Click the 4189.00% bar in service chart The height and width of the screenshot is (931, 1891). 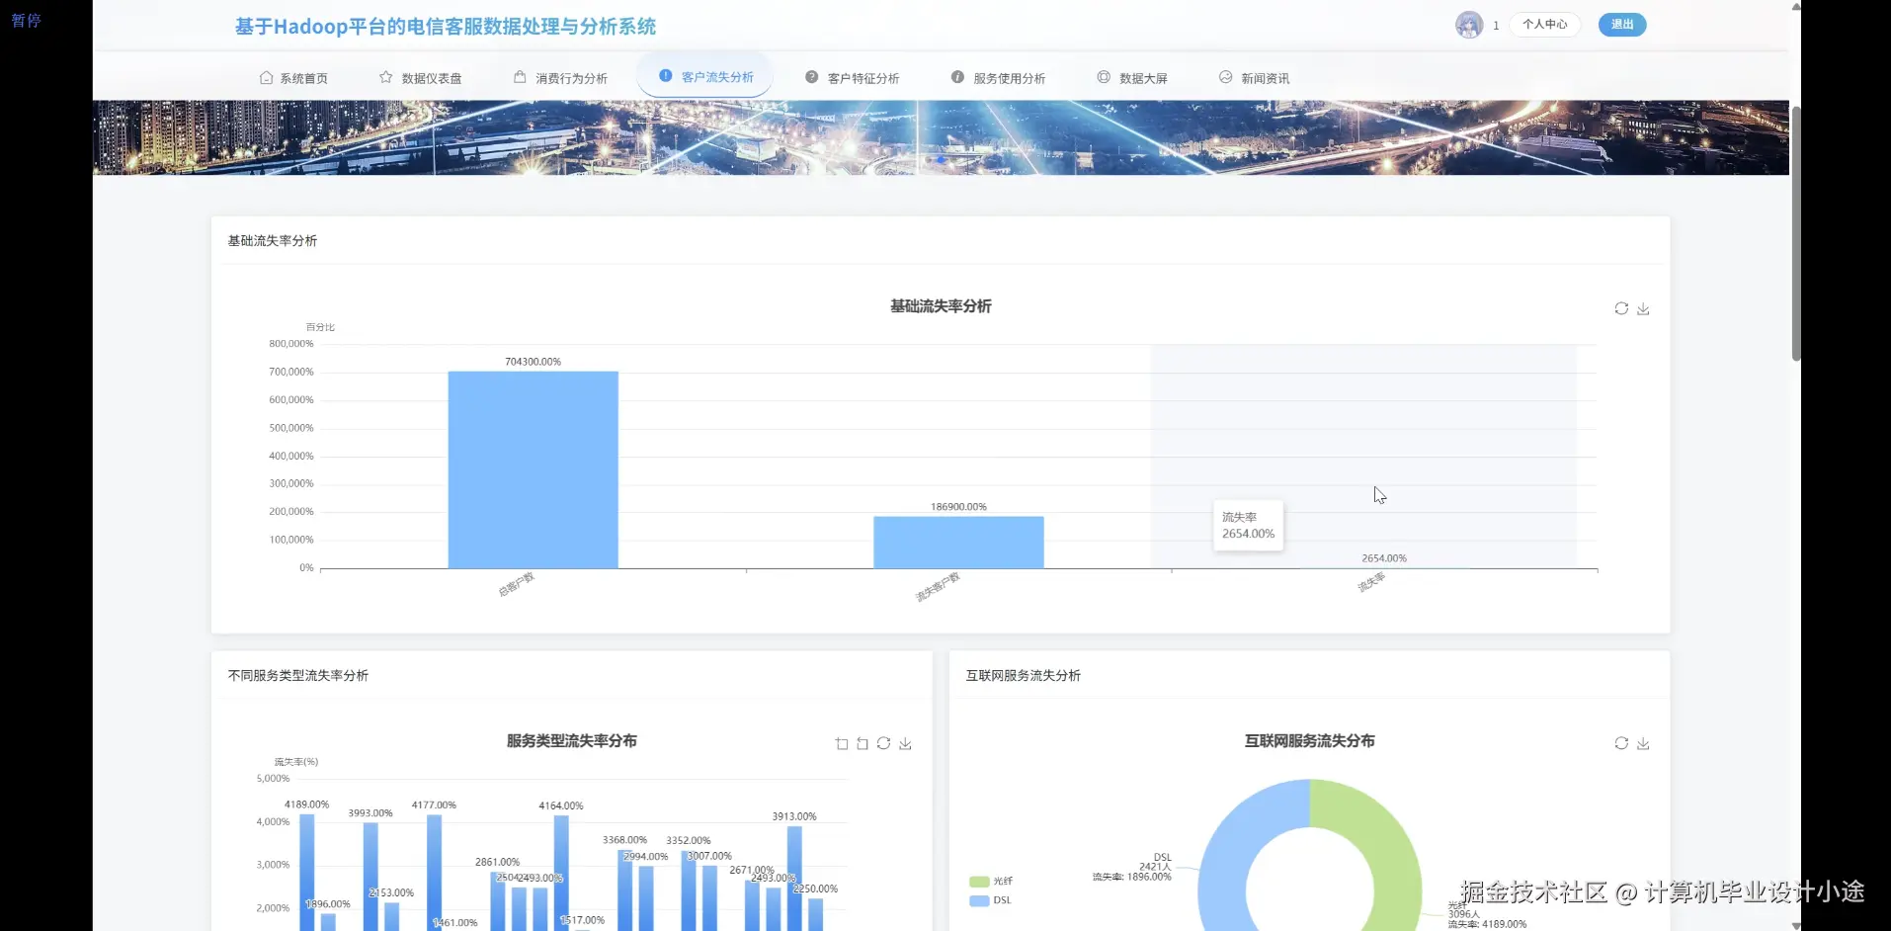[307, 872]
